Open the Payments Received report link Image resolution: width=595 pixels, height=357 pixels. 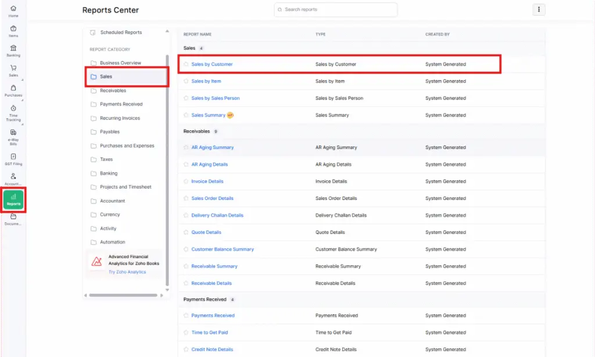(213, 316)
